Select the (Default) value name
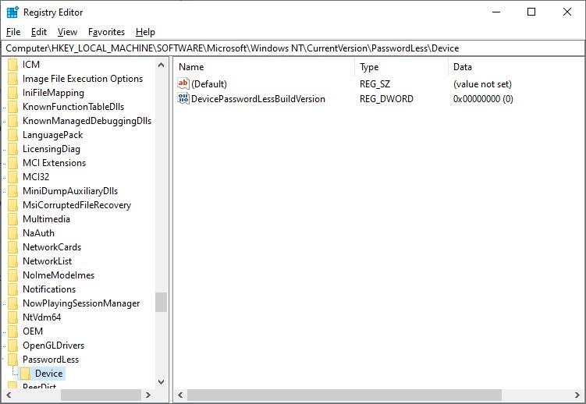 pos(209,84)
